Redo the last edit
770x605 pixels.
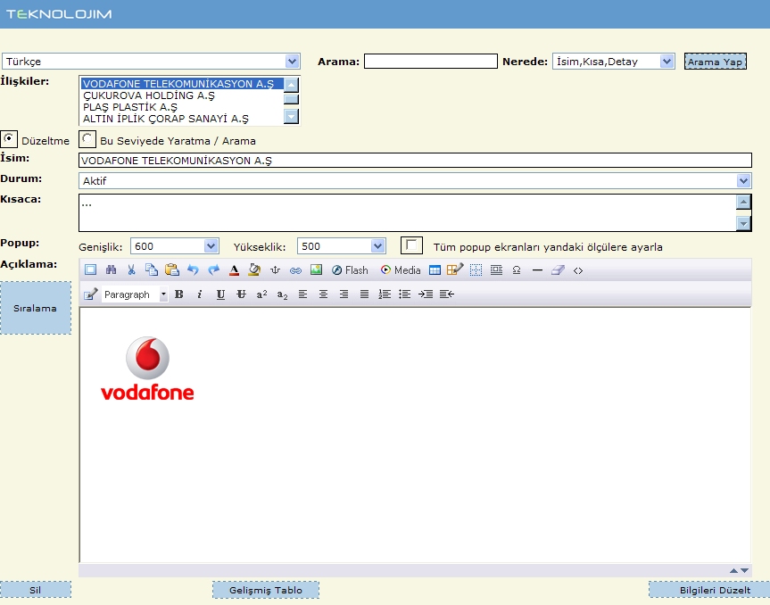point(213,269)
